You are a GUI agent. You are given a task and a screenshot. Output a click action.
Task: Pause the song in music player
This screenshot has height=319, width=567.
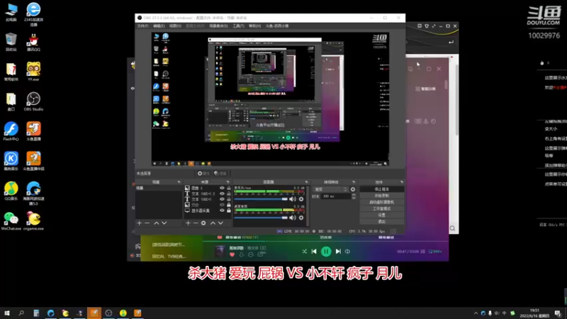[326, 252]
